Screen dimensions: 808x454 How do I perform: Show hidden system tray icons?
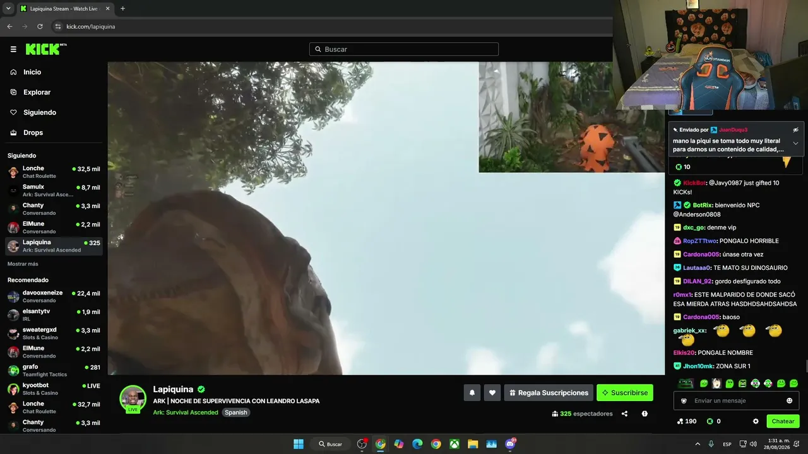[698, 444]
